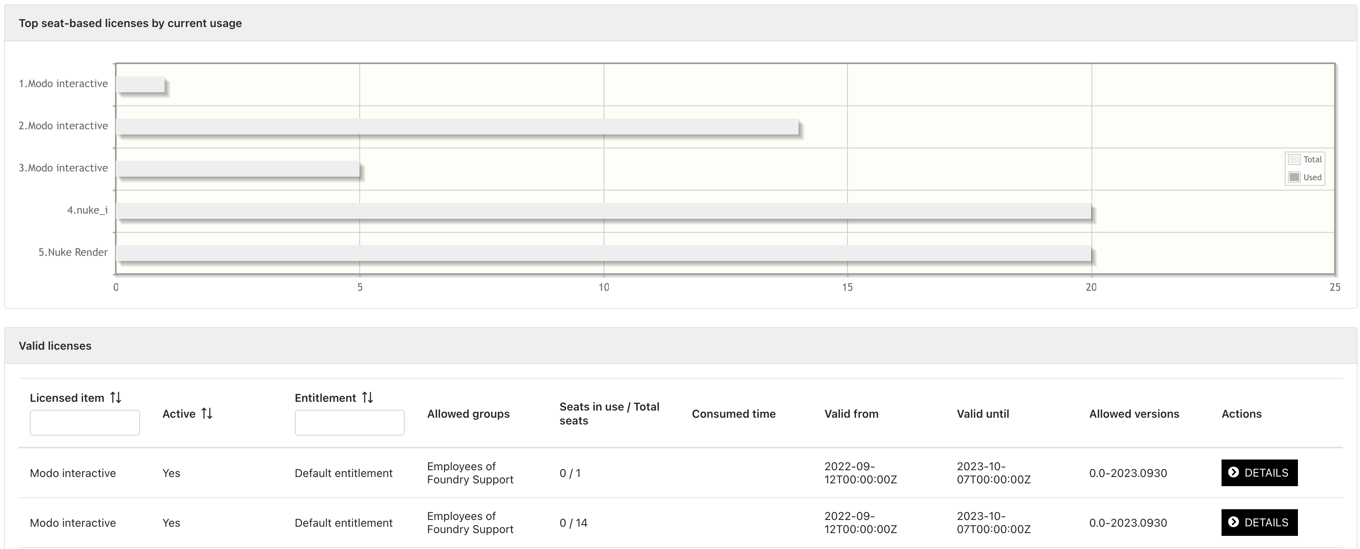Click the '0' tick on the chart axis
Screen dimensions: 1360x549
click(x=116, y=287)
